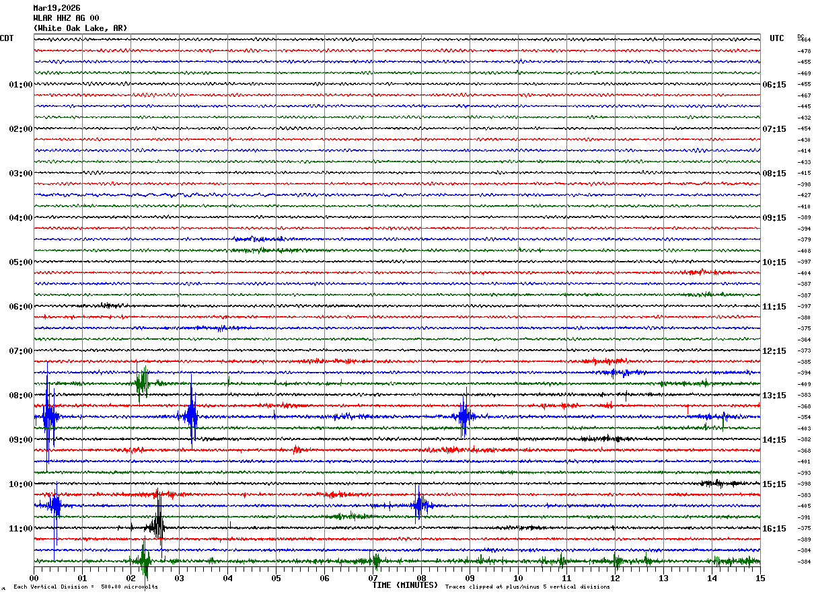
Task: Click minute tick label 05 on the axis
Action: (x=276, y=578)
